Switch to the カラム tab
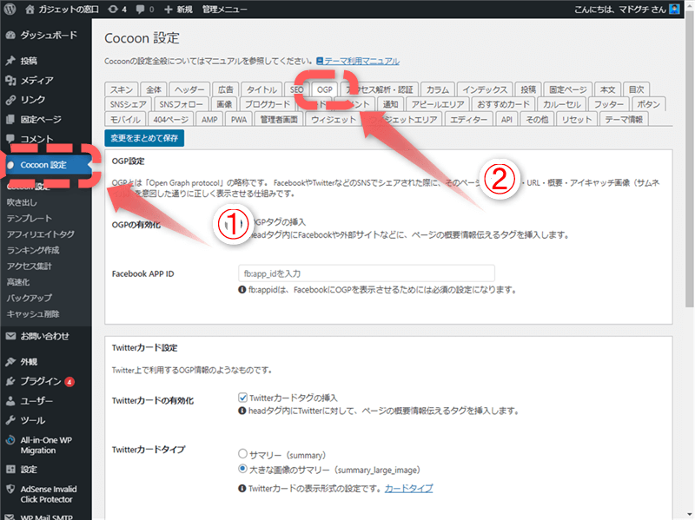Screen dimensions: 695x520 click(x=438, y=89)
